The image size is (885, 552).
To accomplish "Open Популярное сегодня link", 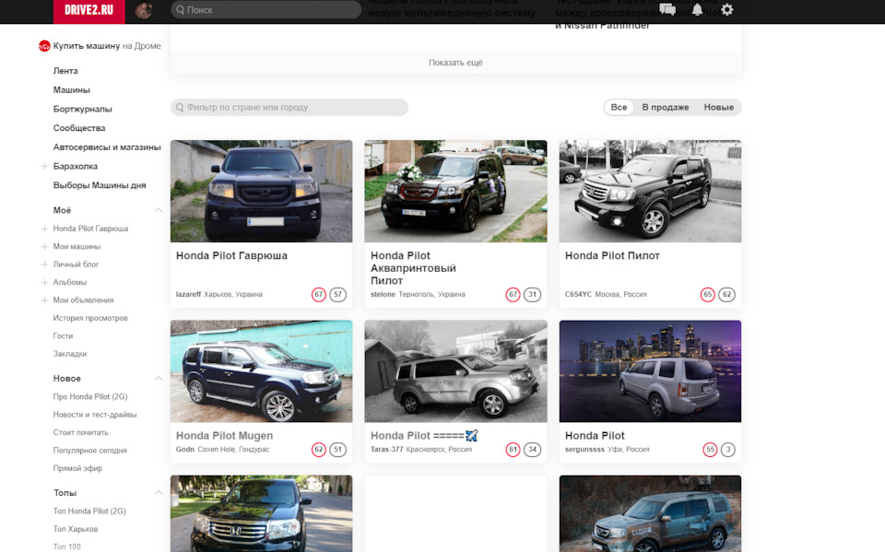I will 89,451.
